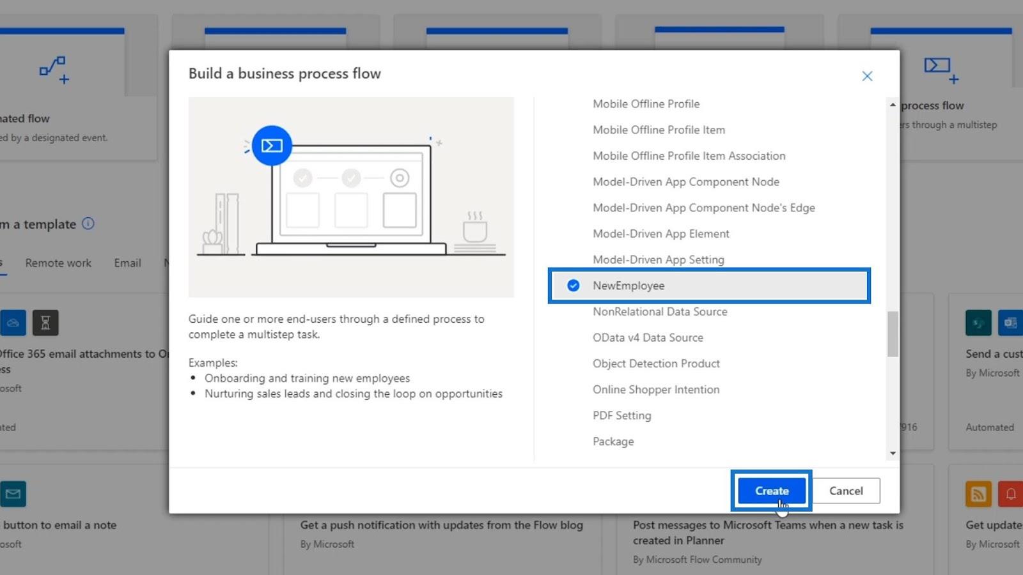Pick Model-Driven App Component Node's Edge
Viewport: 1023px width, 575px height.
[703, 208]
